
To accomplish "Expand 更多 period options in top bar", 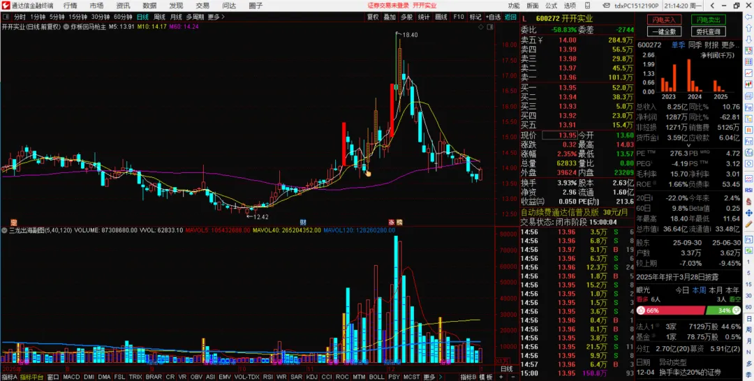I will [x=216, y=17].
